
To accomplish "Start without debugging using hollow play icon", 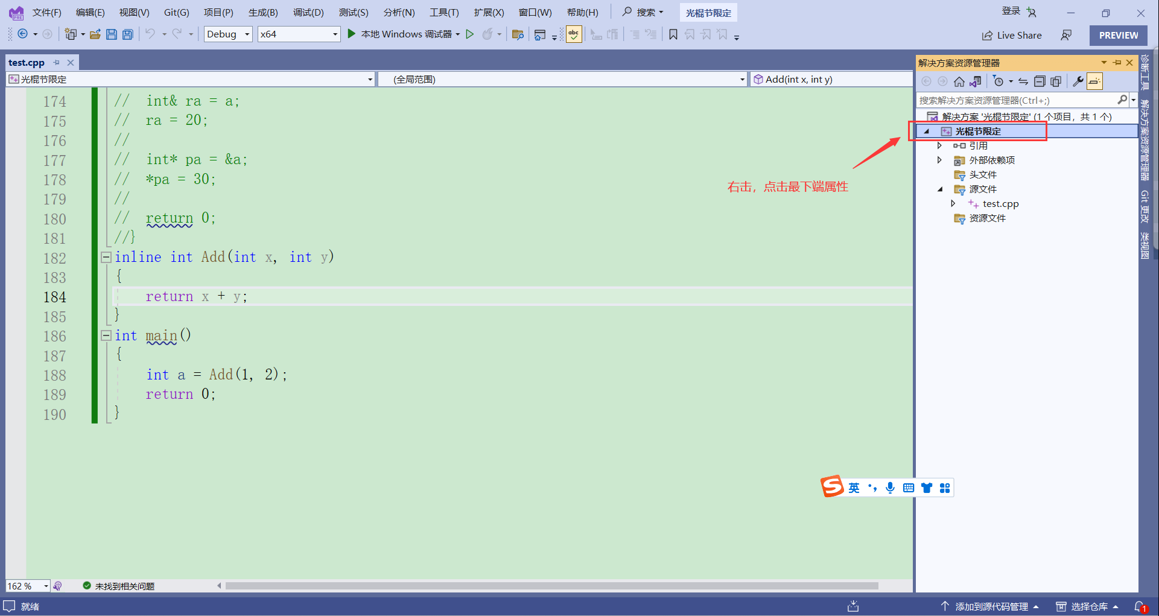I will coord(470,34).
